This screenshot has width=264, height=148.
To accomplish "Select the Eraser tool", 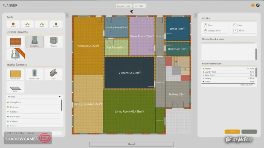I will pos(56,25).
